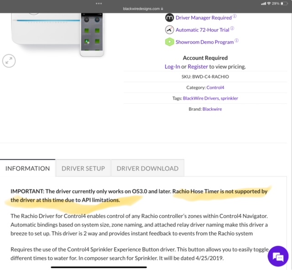Image resolution: width=292 pixels, height=270 pixels.
Task: Tap the battery indicator in status bar
Action: [x=284, y=4]
